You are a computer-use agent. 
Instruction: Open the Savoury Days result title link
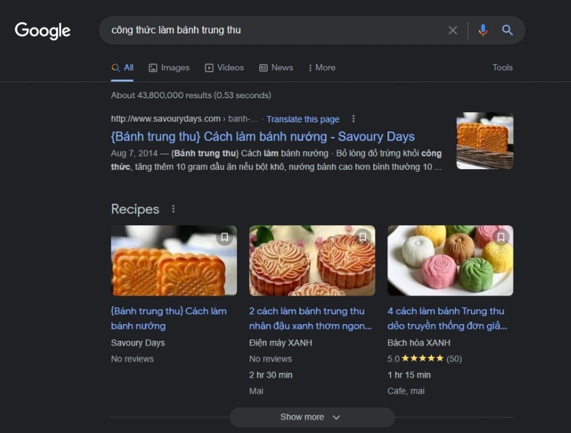262,136
